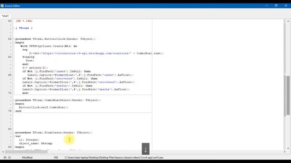Click the horizontal scrollbar thumb

click(x=26, y=152)
